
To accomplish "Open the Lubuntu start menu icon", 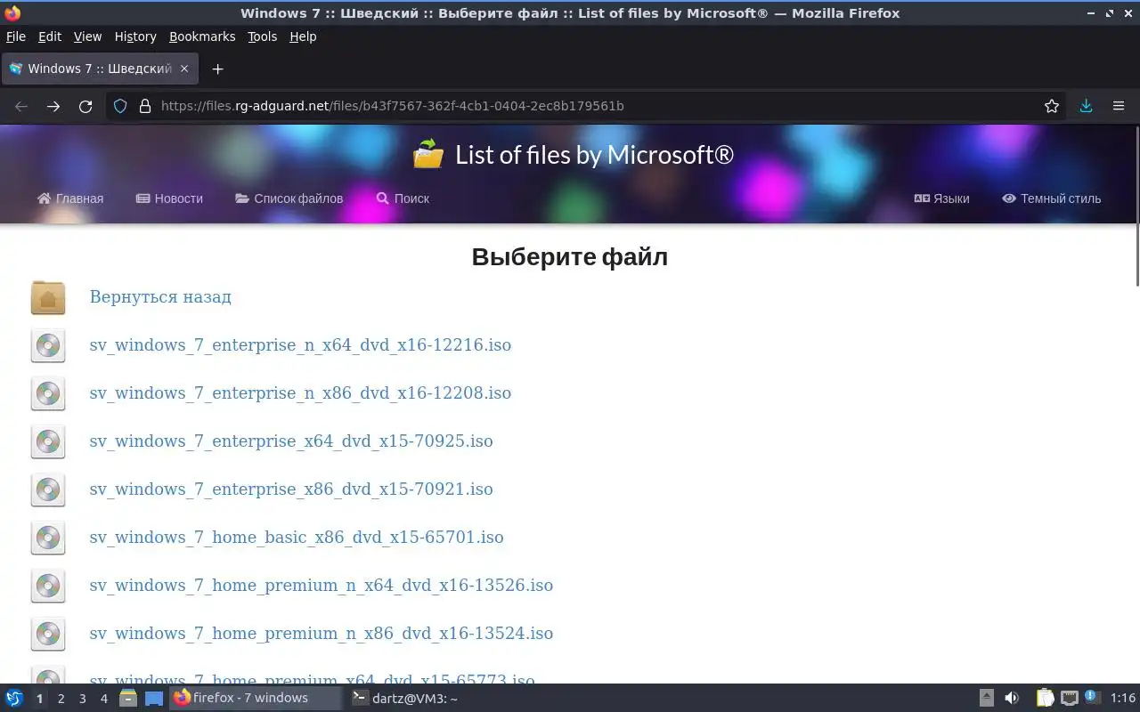I will (14, 698).
